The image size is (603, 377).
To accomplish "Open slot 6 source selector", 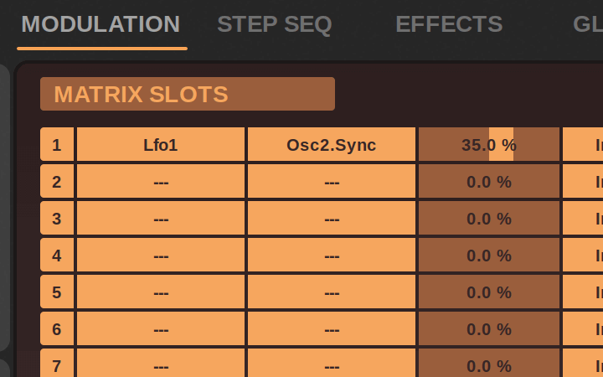I will click(x=161, y=329).
